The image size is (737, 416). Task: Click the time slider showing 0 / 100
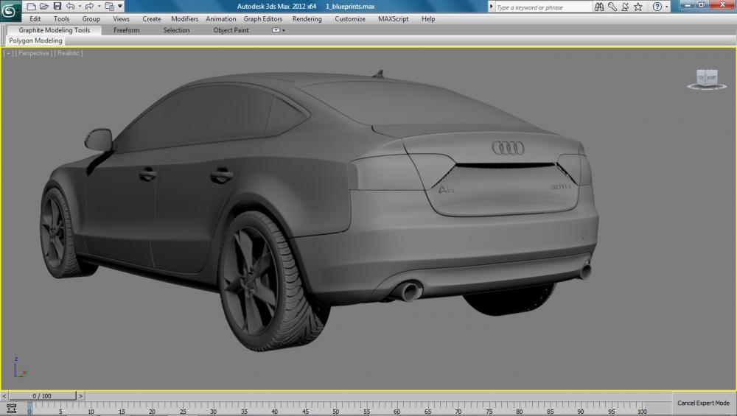pyautogui.click(x=41, y=396)
